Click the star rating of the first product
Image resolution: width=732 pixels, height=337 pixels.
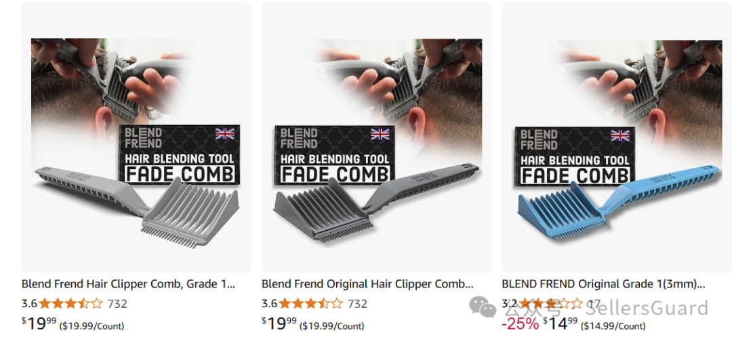click(x=71, y=304)
